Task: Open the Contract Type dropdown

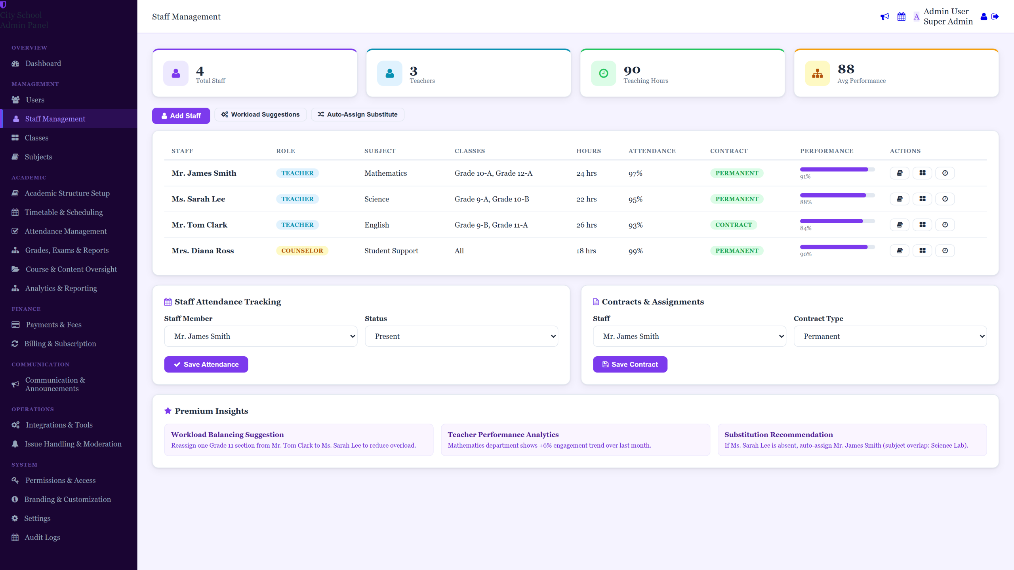Action: coord(890,336)
